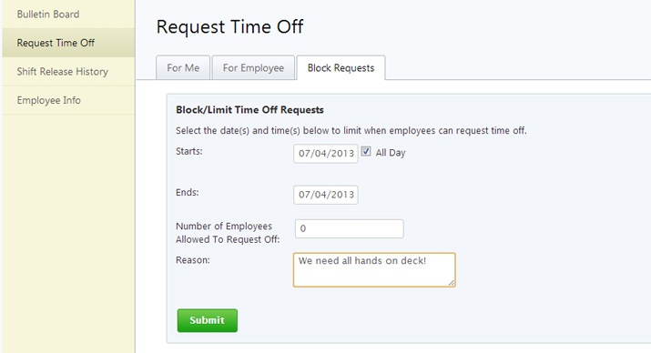Click the All Day label text

click(x=391, y=153)
